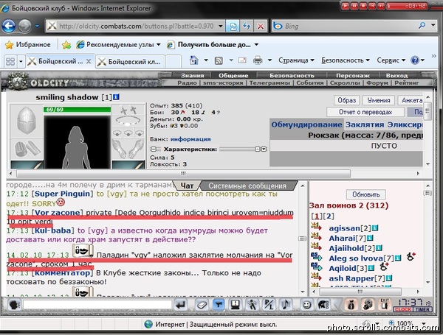Click the info icon next to agissan
This screenshot has height=335, width=443.
tap(375, 228)
